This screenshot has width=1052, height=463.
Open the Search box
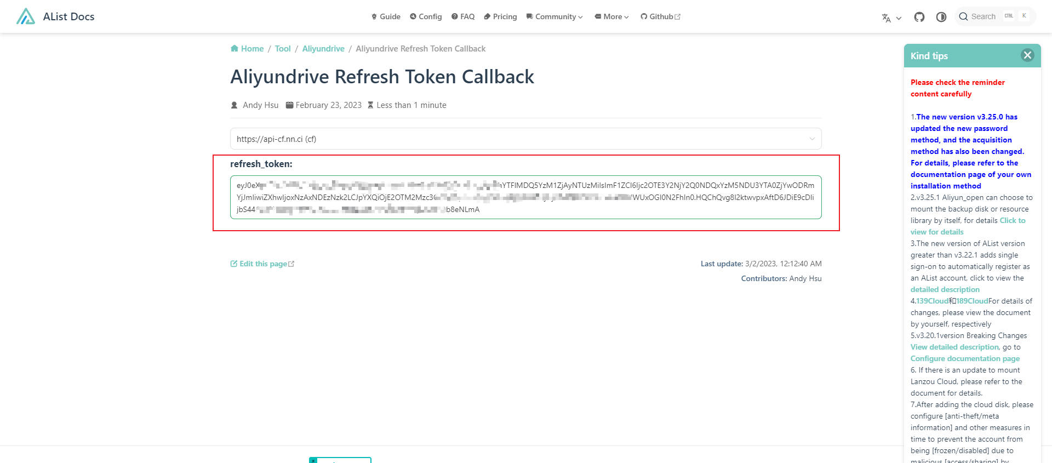tap(995, 16)
